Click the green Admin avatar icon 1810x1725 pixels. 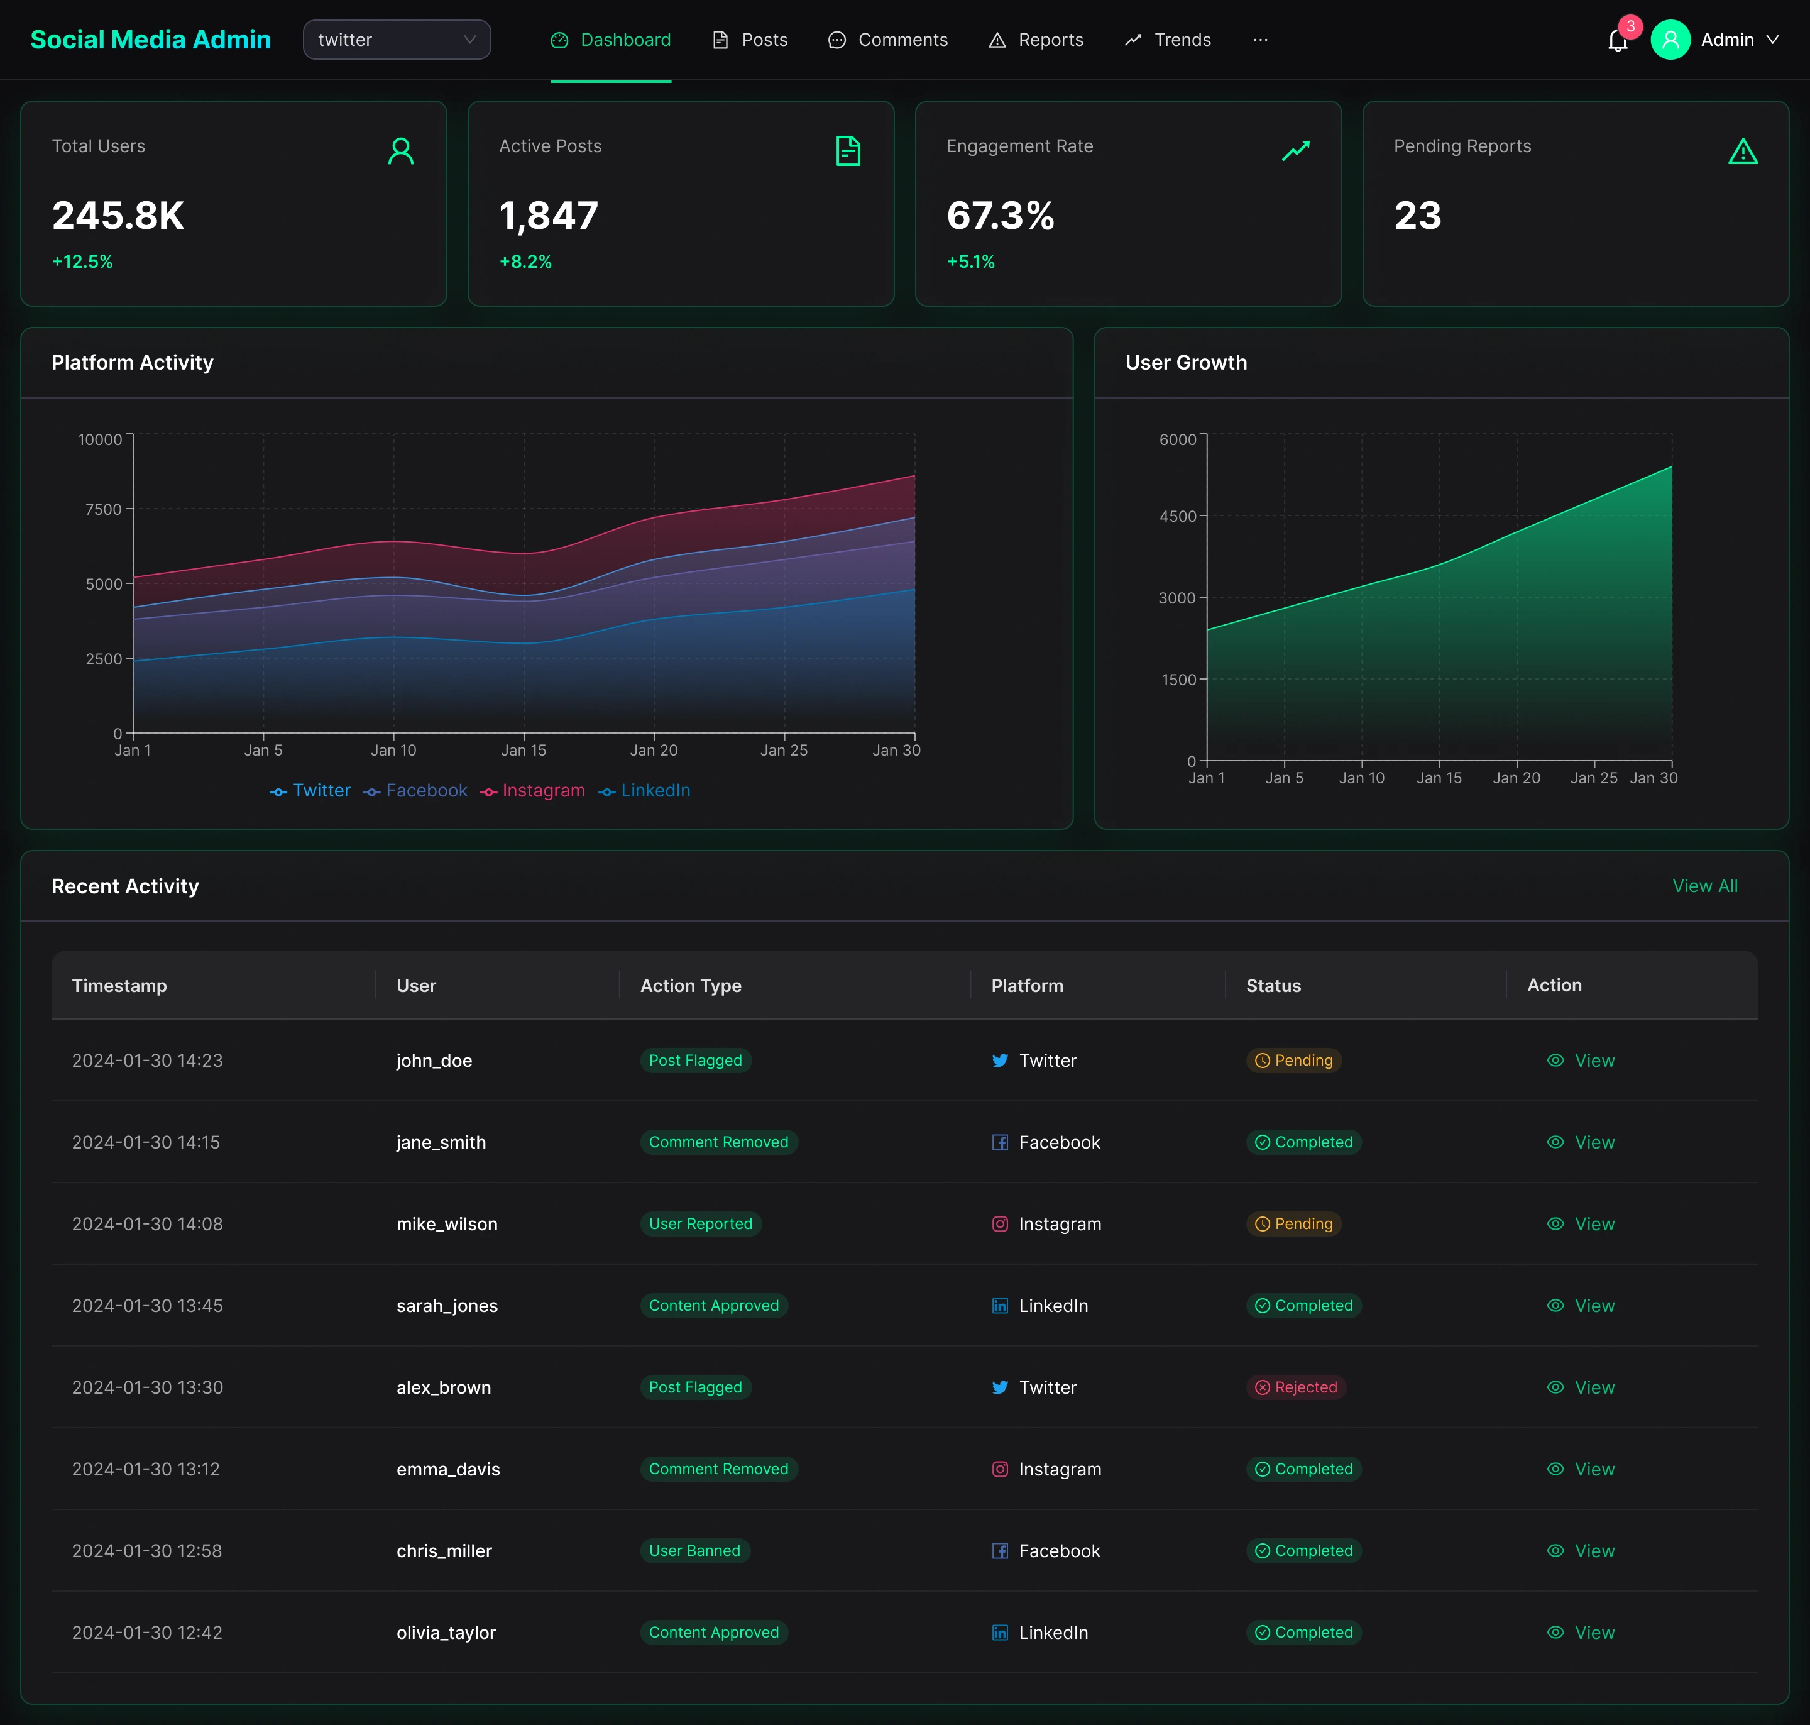pos(1670,40)
